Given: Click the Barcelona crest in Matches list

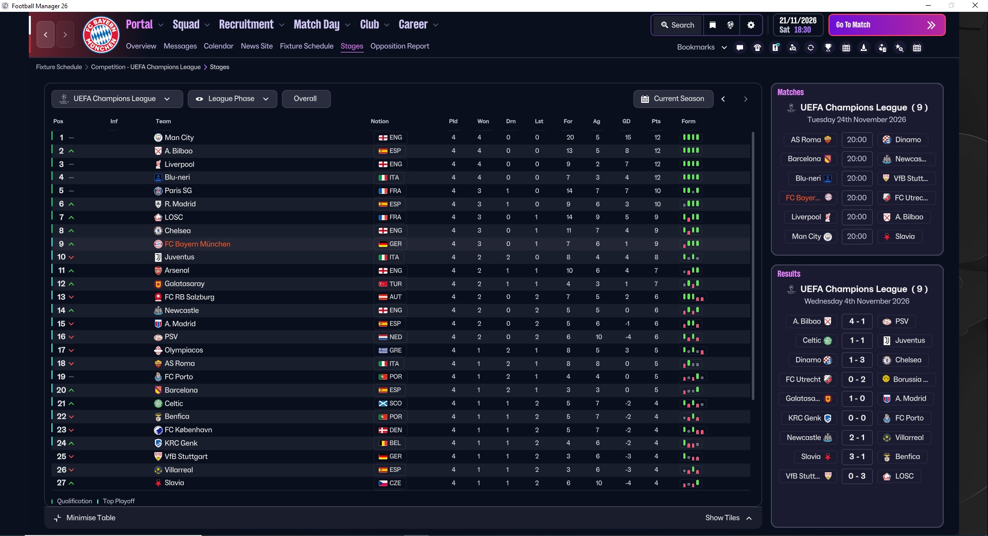Looking at the screenshot, I should click(828, 159).
